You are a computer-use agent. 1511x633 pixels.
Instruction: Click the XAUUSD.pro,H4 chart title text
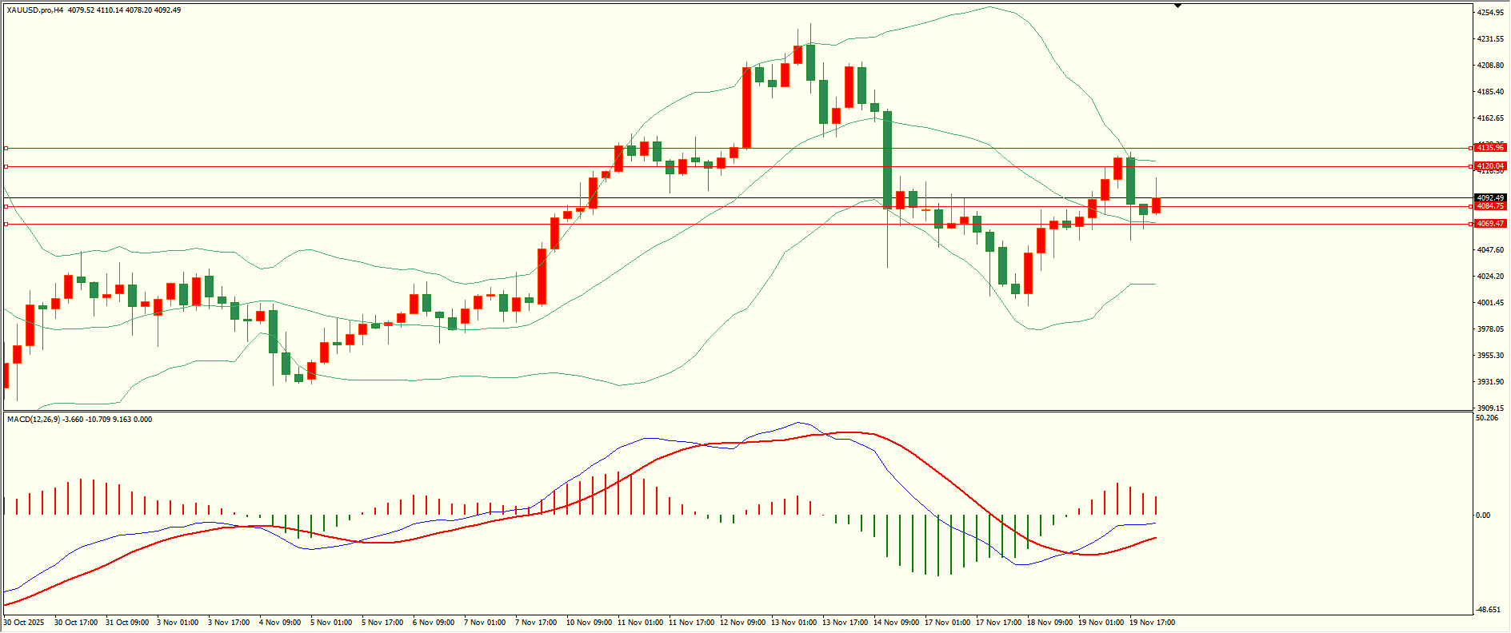coord(35,10)
